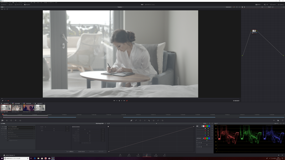Select the red channel curve button
Image resolution: width=285 pixels, height=160 pixels.
206,126
